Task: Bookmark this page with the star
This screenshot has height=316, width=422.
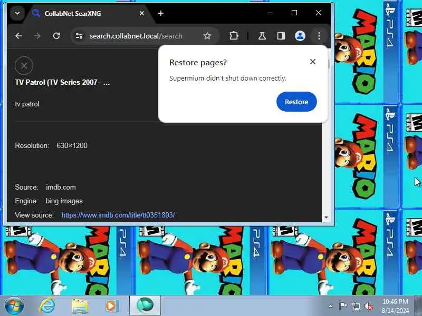Action: coord(207,36)
